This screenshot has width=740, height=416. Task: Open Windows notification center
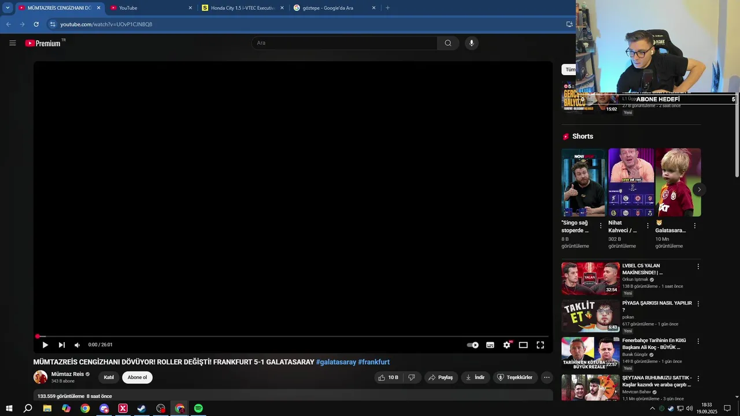point(727,408)
